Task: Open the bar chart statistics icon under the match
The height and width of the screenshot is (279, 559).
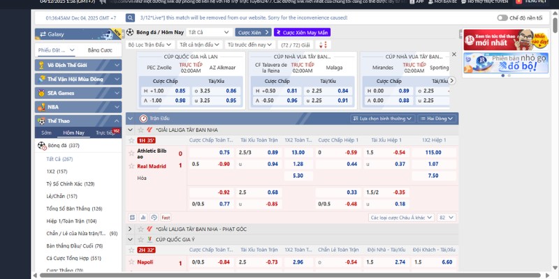Action: point(143,217)
